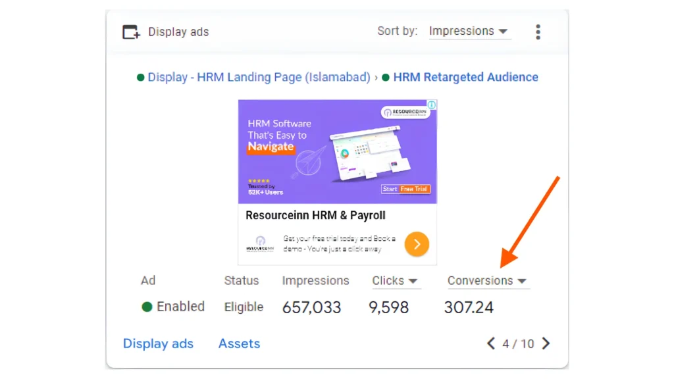This screenshot has width=674, height=379.
Task: Click the green Enabled status dot
Action: 147,307
